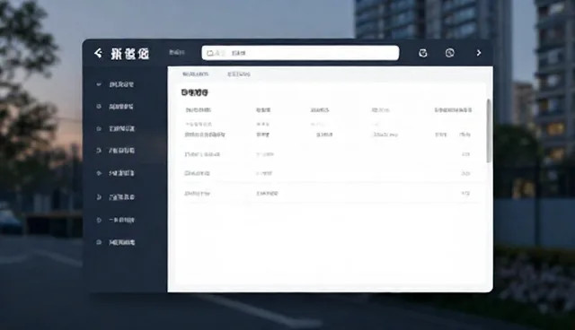The width and height of the screenshot is (575, 330).
Task: Click the back arrow beside the app logo
Action: click(98, 54)
